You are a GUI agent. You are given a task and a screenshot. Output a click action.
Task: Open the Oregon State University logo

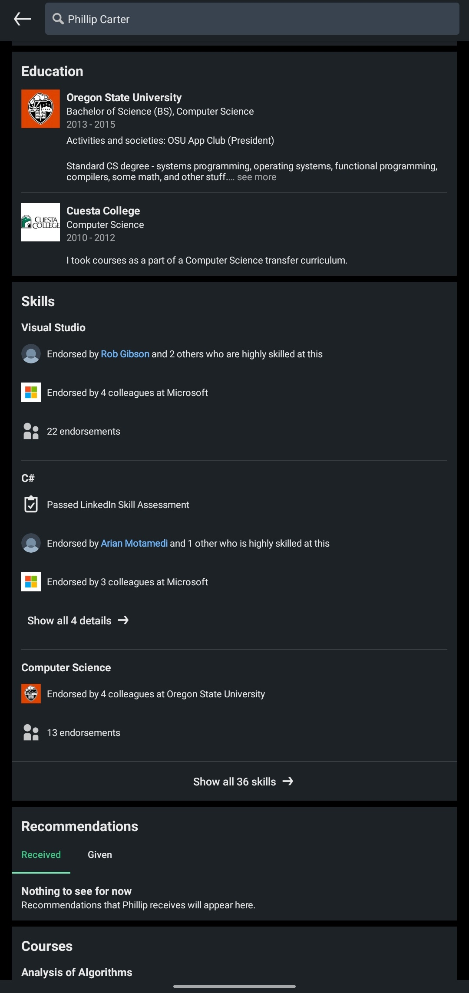pos(40,109)
